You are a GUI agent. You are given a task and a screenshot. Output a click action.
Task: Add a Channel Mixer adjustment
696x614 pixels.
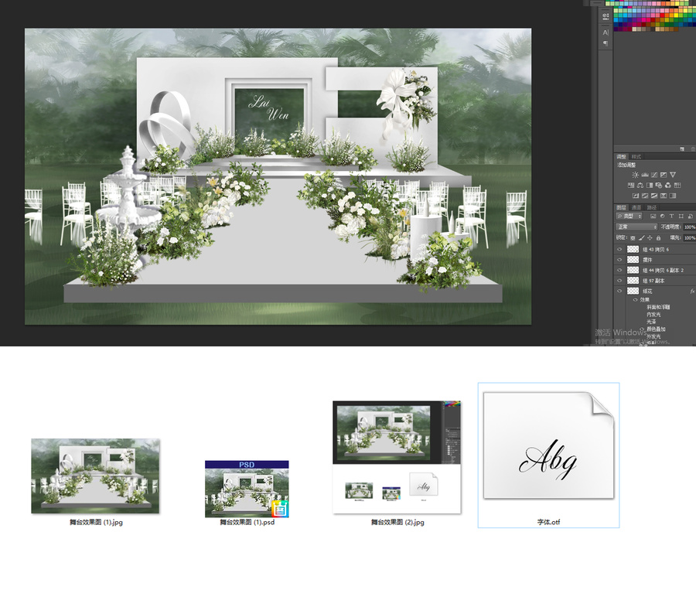point(668,185)
